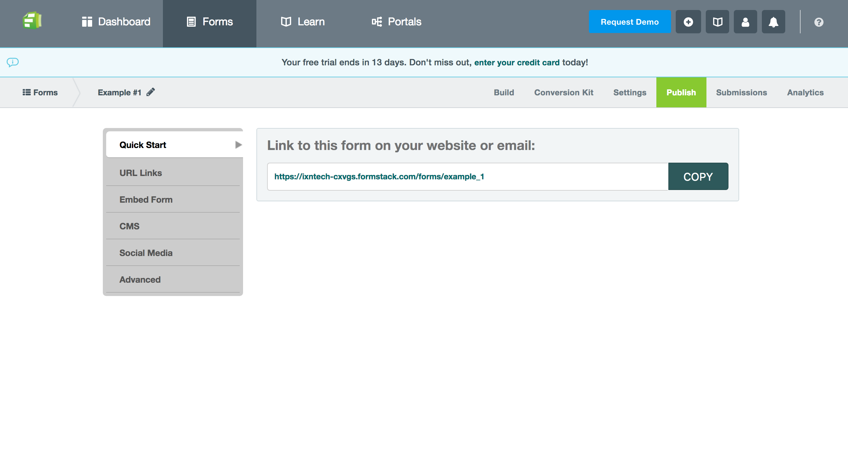Open the Submissions tab
Image resolution: width=848 pixels, height=452 pixels.
741,93
